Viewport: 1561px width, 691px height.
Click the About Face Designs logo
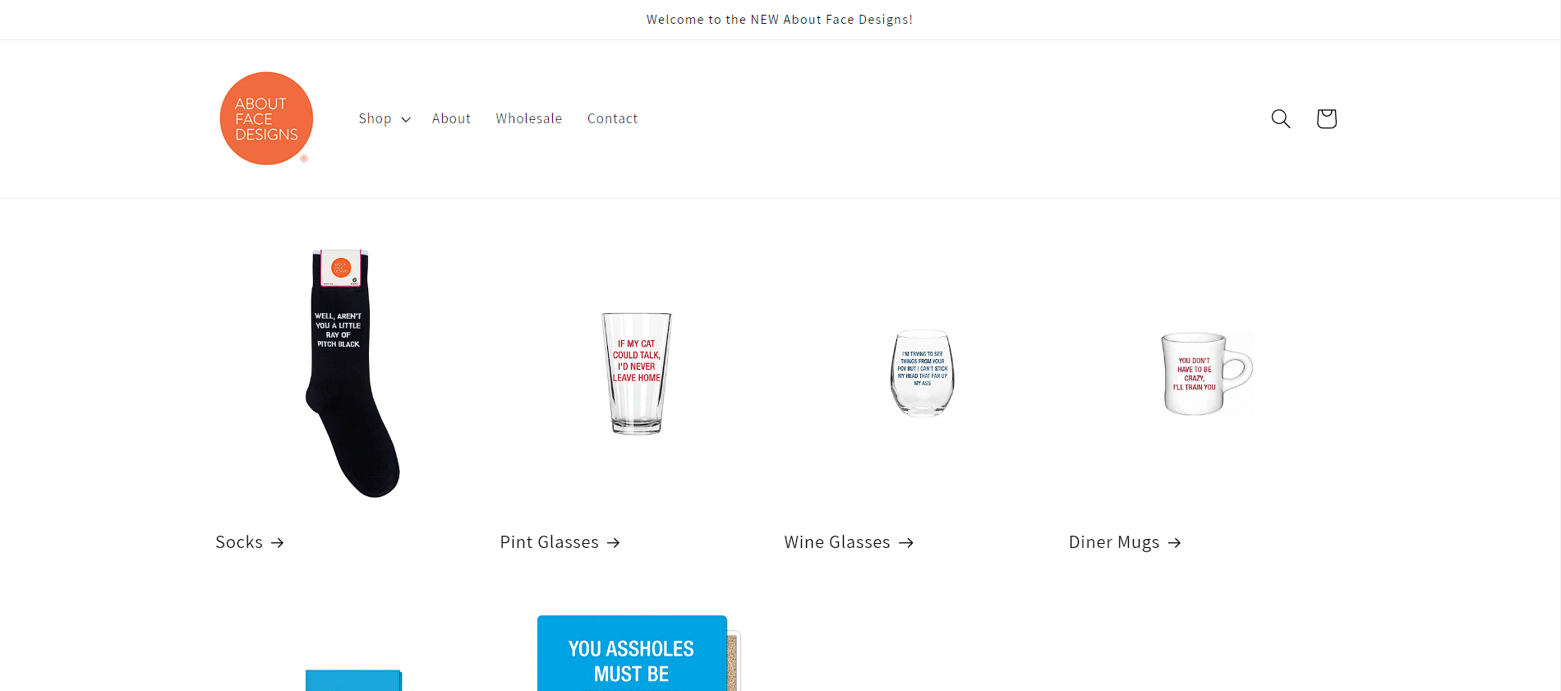click(x=266, y=118)
